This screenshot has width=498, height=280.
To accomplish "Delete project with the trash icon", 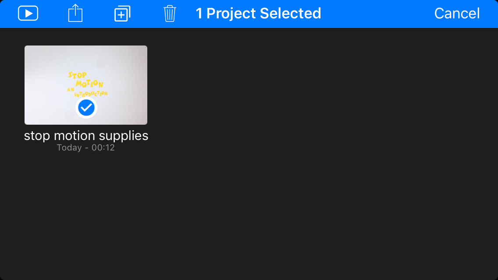I will click(x=169, y=14).
